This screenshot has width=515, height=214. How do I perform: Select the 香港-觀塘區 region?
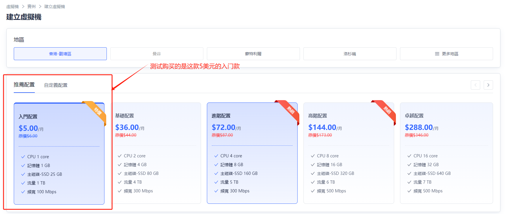click(60, 54)
